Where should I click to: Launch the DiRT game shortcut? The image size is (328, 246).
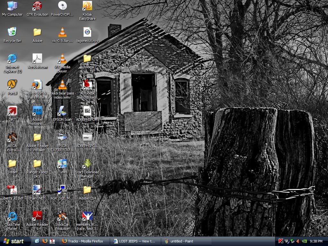tap(12, 111)
